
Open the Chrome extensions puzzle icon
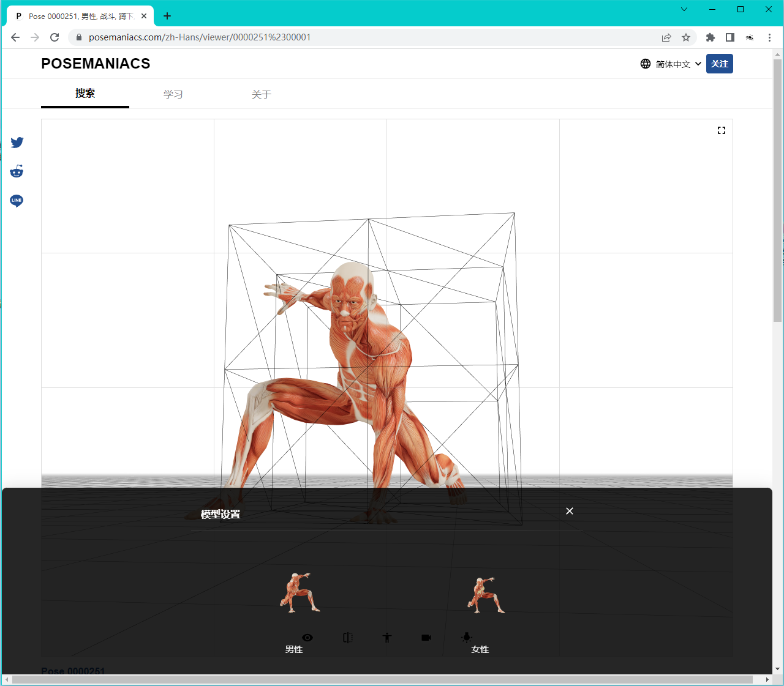pyautogui.click(x=710, y=37)
